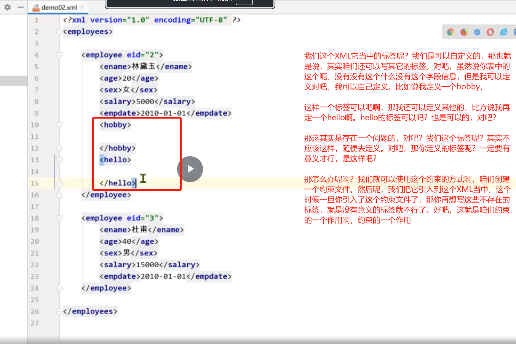Collapse the hobby element on line 10
516x344 pixels.
(59, 125)
